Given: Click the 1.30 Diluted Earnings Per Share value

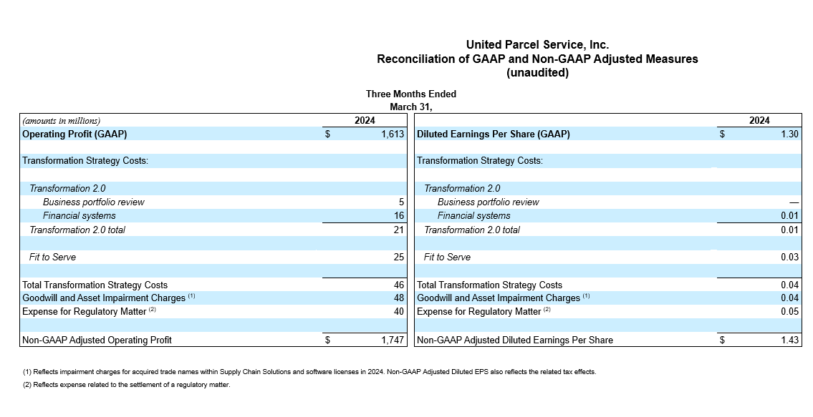Looking at the screenshot, I should pos(789,134).
